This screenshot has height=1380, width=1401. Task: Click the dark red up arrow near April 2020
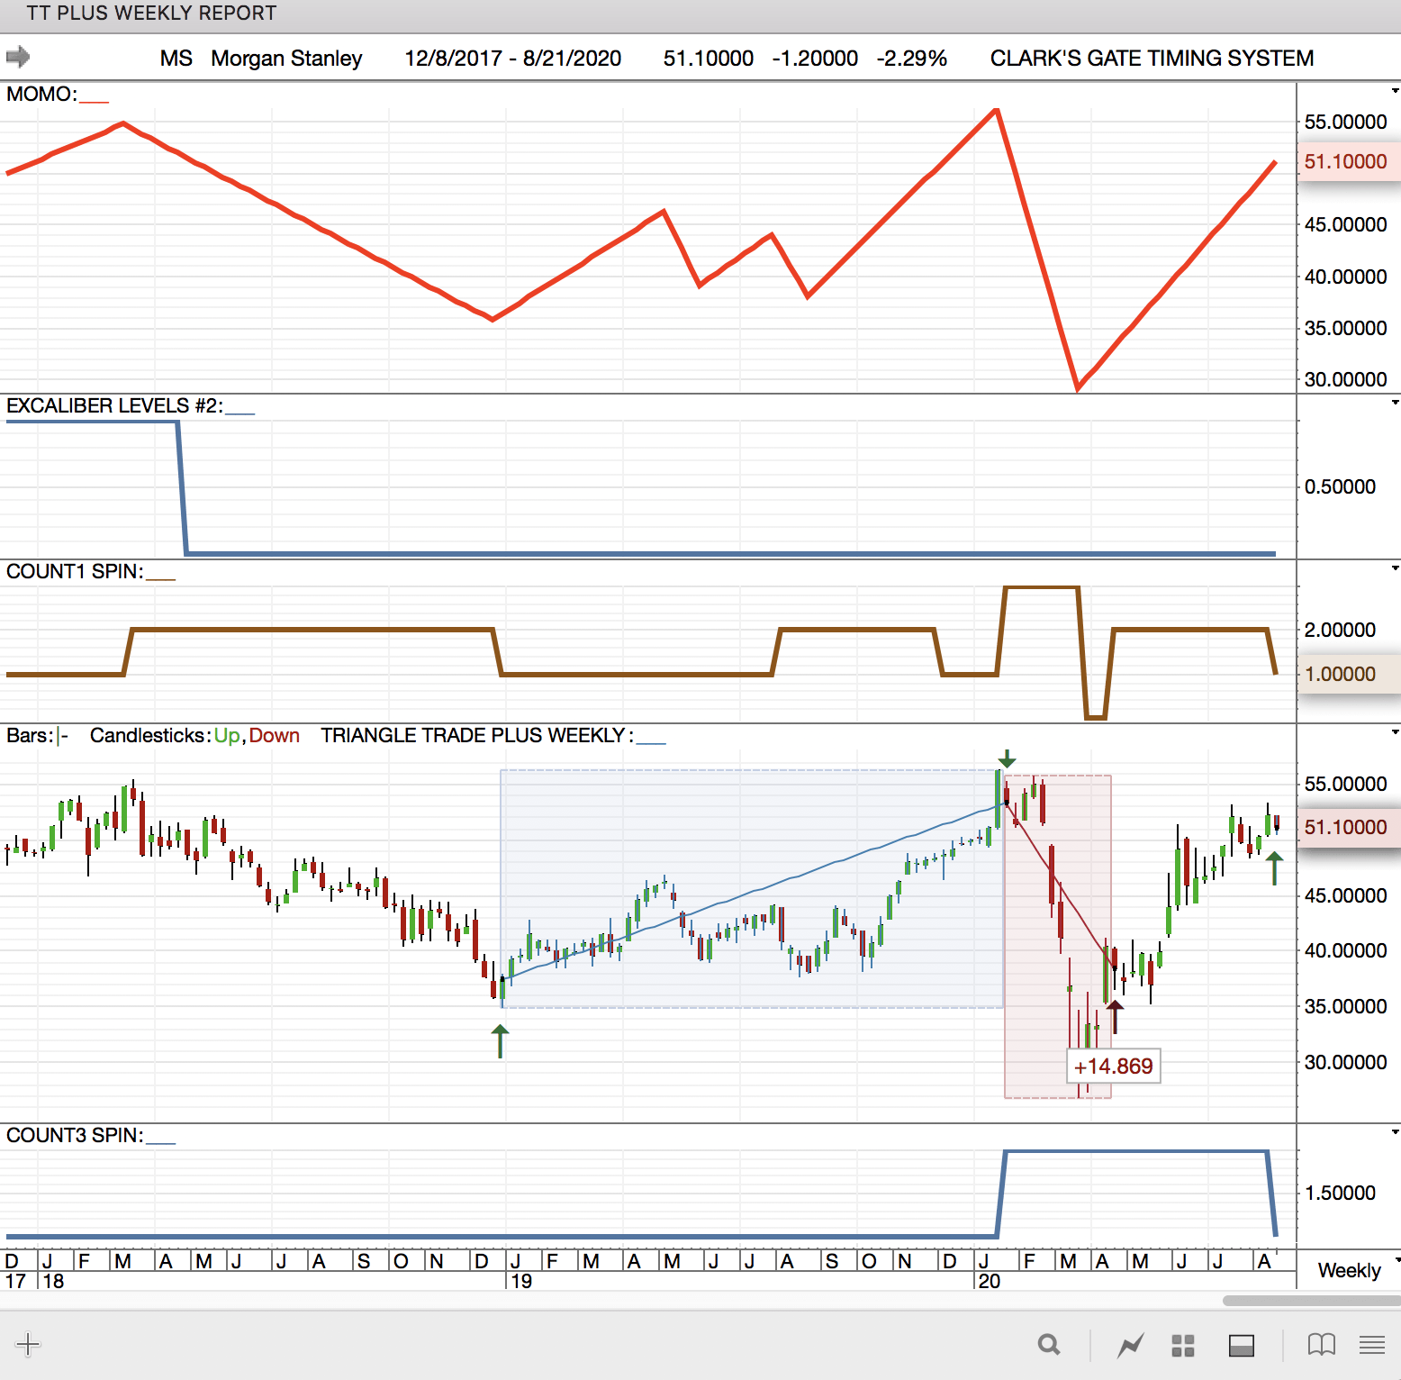[x=1115, y=1016]
